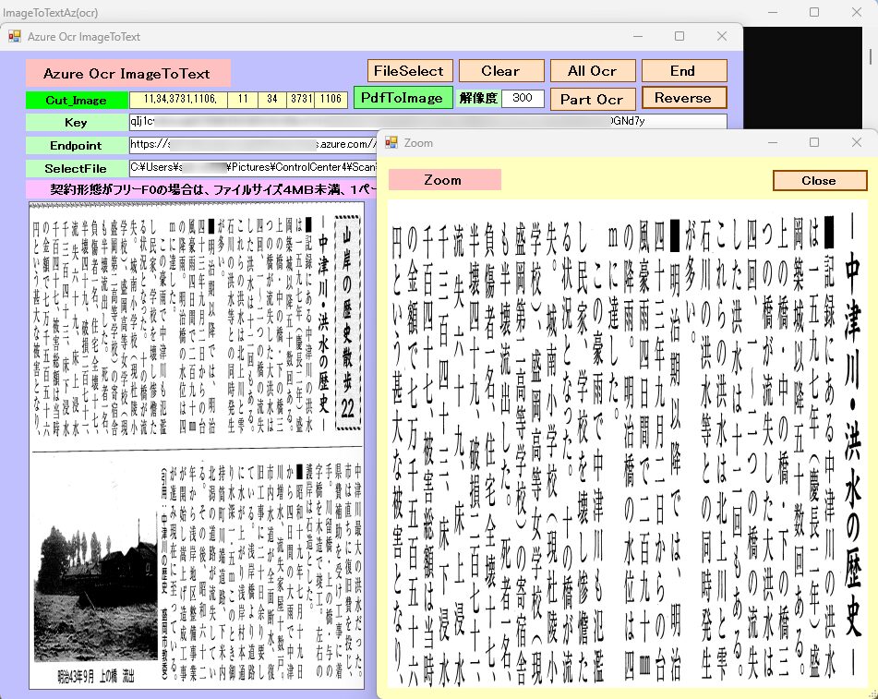Click the green PdfToImage button
Viewport: 878px width, 699px height.
[402, 98]
